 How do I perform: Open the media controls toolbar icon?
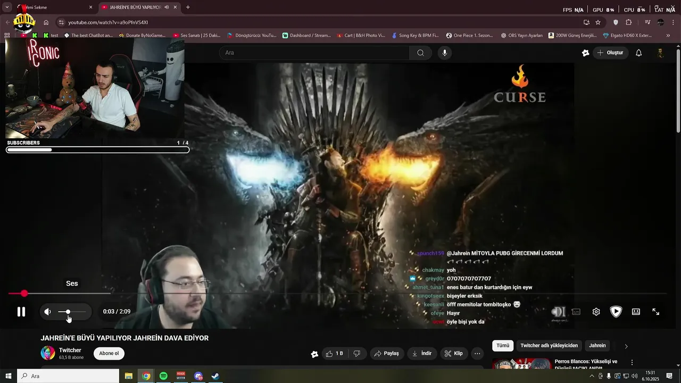(647, 22)
